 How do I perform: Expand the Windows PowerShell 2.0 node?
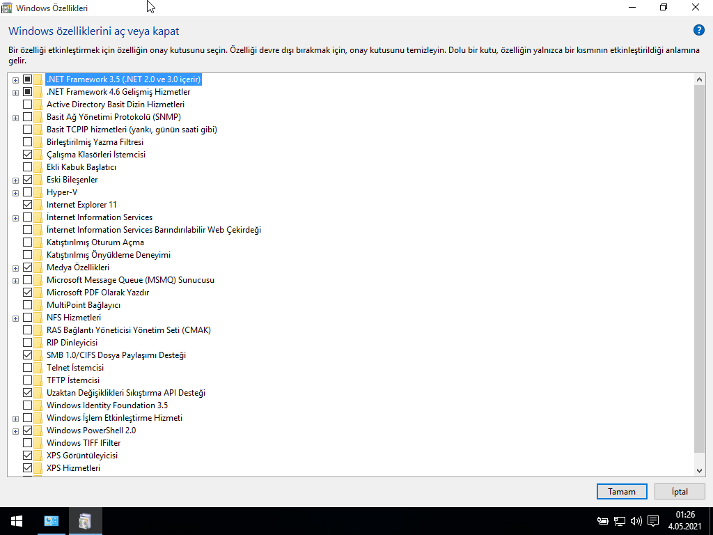pyautogui.click(x=15, y=431)
